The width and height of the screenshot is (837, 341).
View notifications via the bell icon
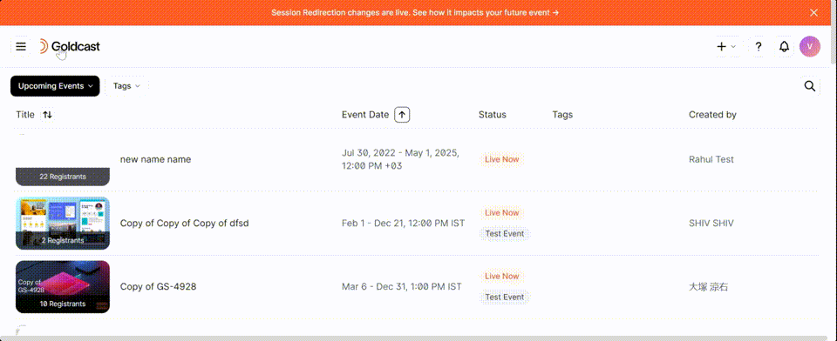tap(784, 46)
